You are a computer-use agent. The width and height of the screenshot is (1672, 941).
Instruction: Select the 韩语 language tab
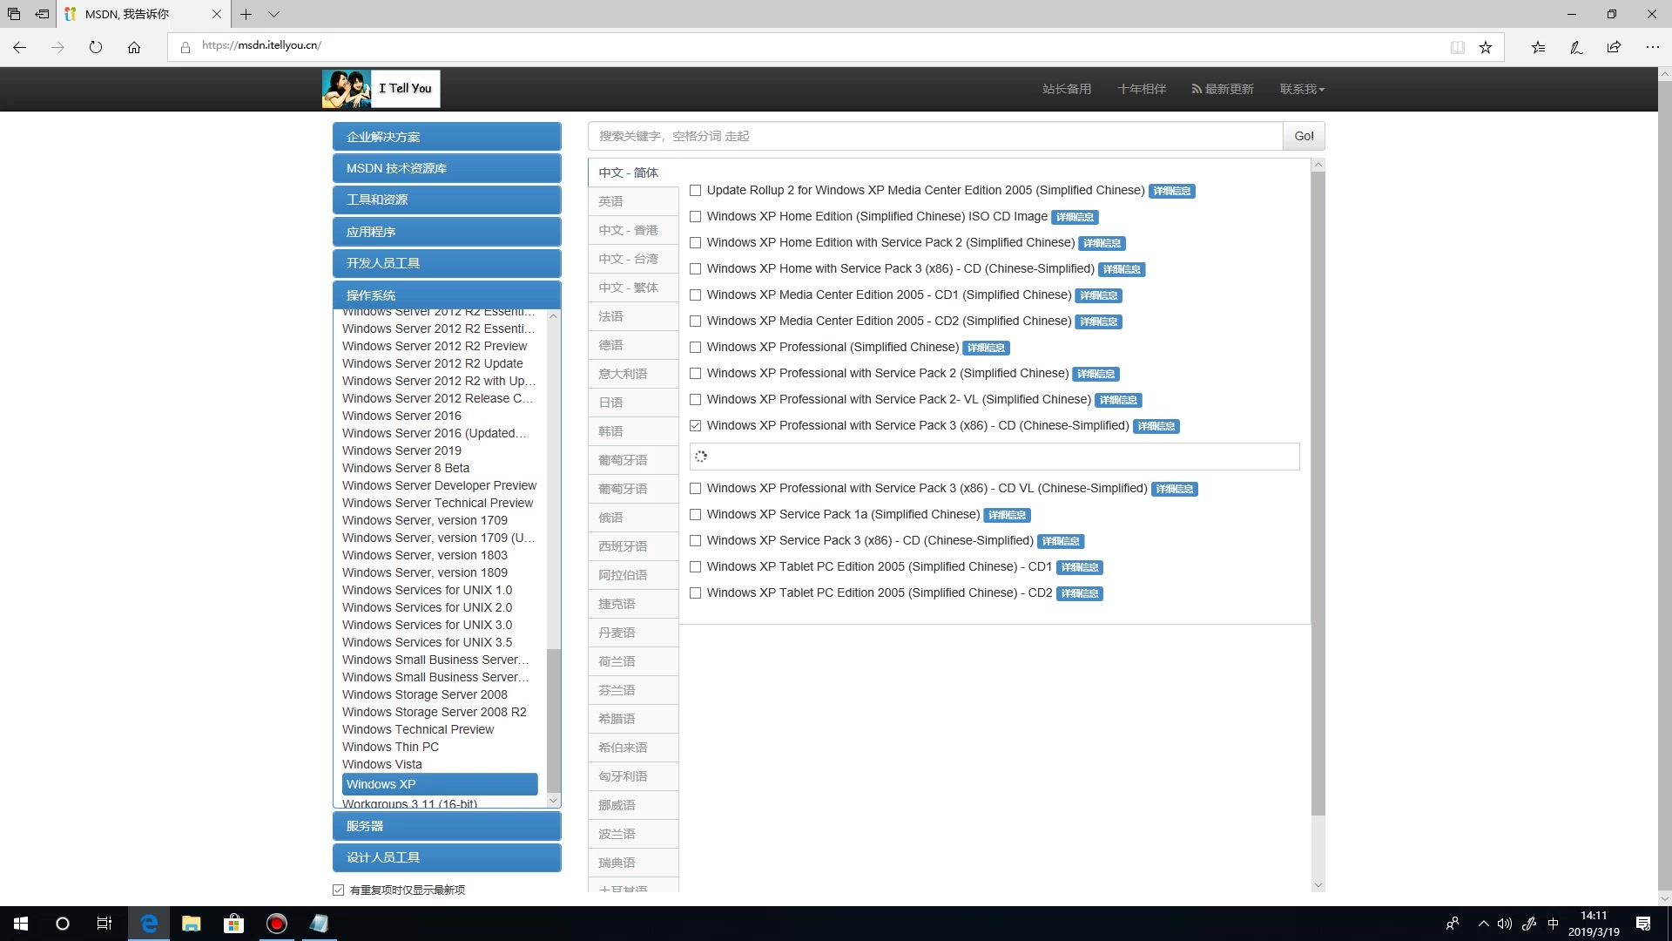[633, 431]
